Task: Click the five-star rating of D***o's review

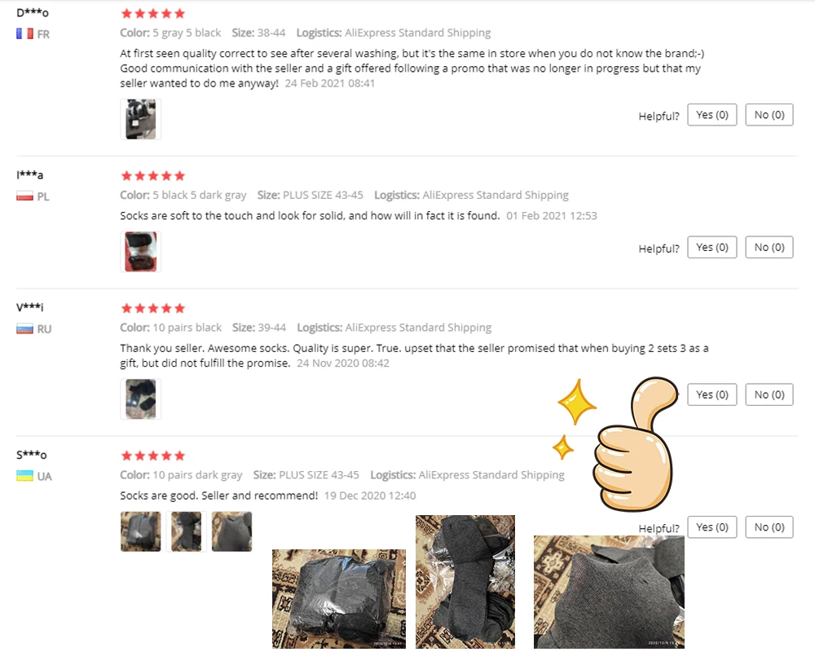Action: coord(153,14)
